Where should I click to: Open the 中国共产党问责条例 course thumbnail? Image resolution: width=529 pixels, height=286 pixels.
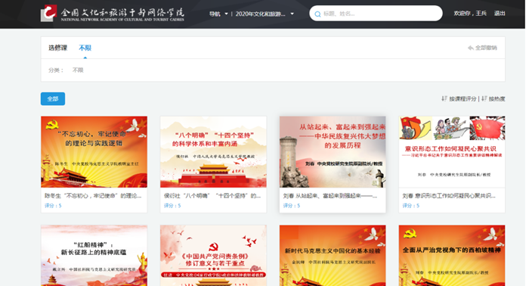click(213, 256)
